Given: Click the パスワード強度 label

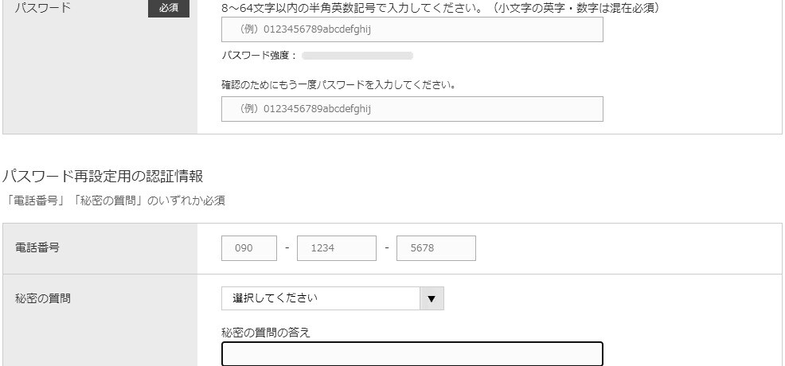Looking at the screenshot, I should click(259, 56).
